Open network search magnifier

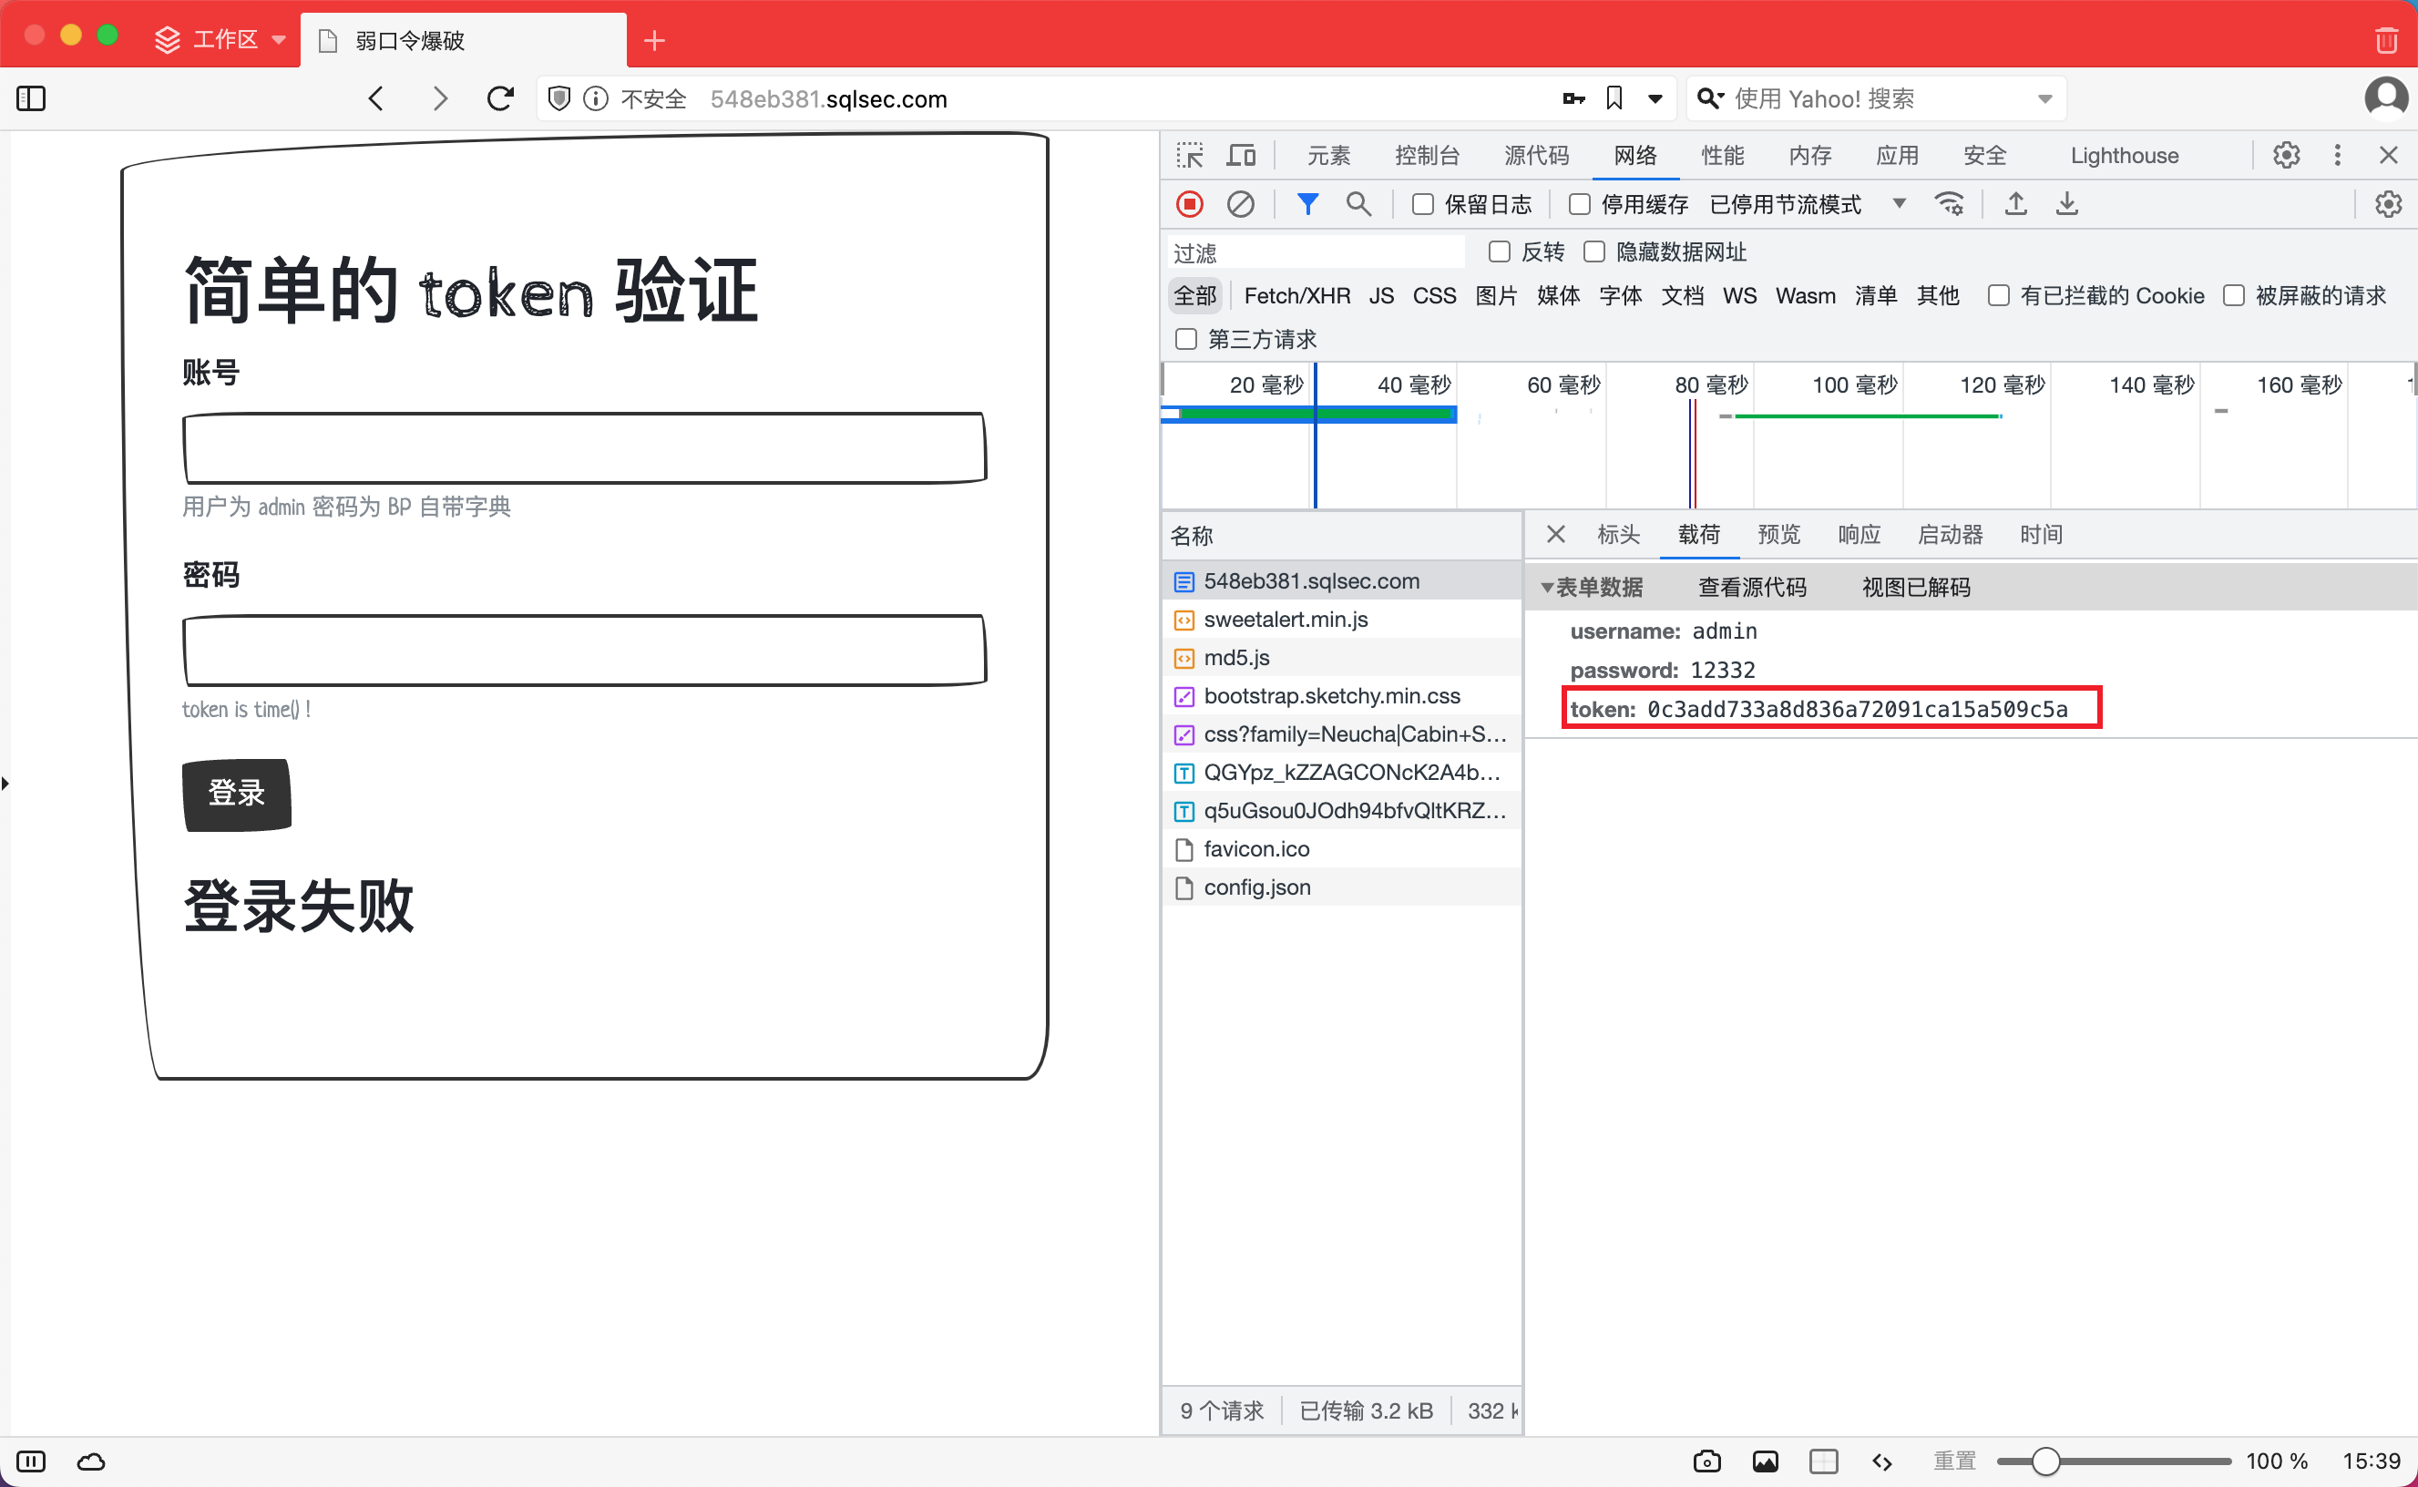[x=1359, y=205]
